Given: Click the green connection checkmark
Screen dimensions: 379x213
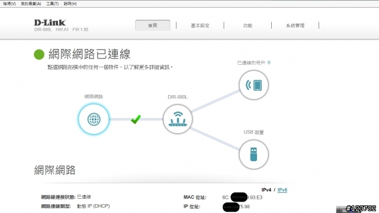Looking at the screenshot, I should [x=136, y=119].
